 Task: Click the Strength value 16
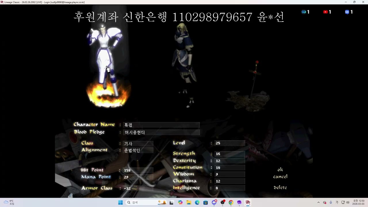[x=229, y=154]
